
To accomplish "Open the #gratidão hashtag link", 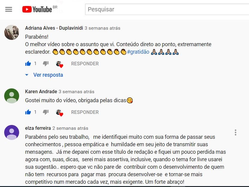I will (x=138, y=52).
